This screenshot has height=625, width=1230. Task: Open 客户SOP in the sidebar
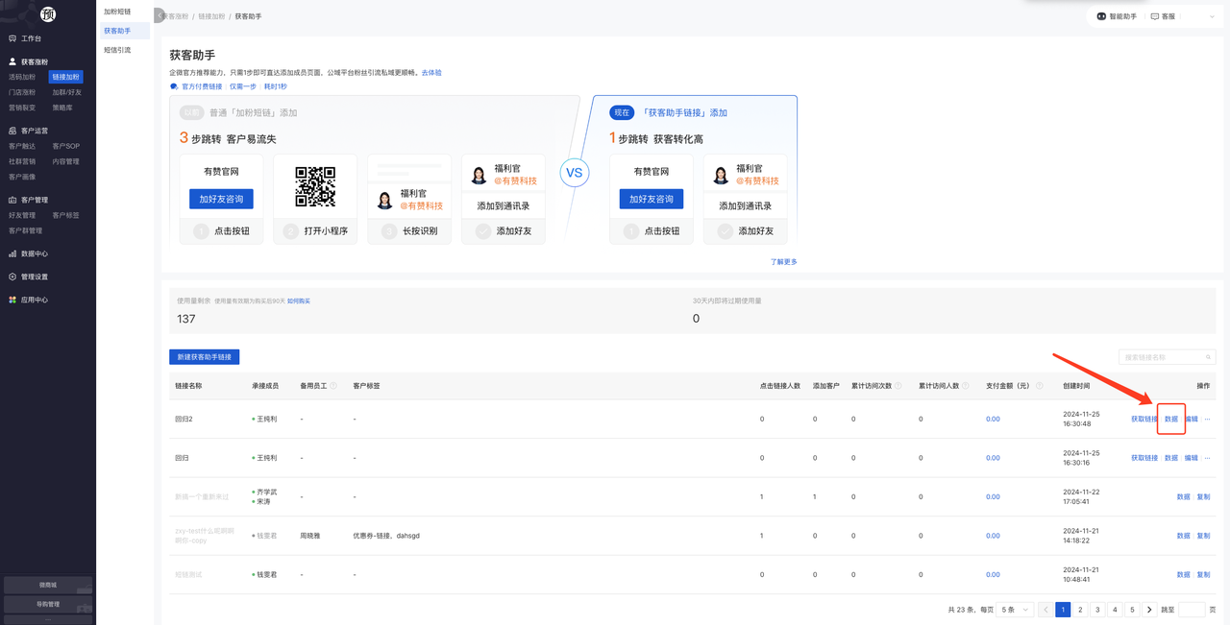coord(66,146)
